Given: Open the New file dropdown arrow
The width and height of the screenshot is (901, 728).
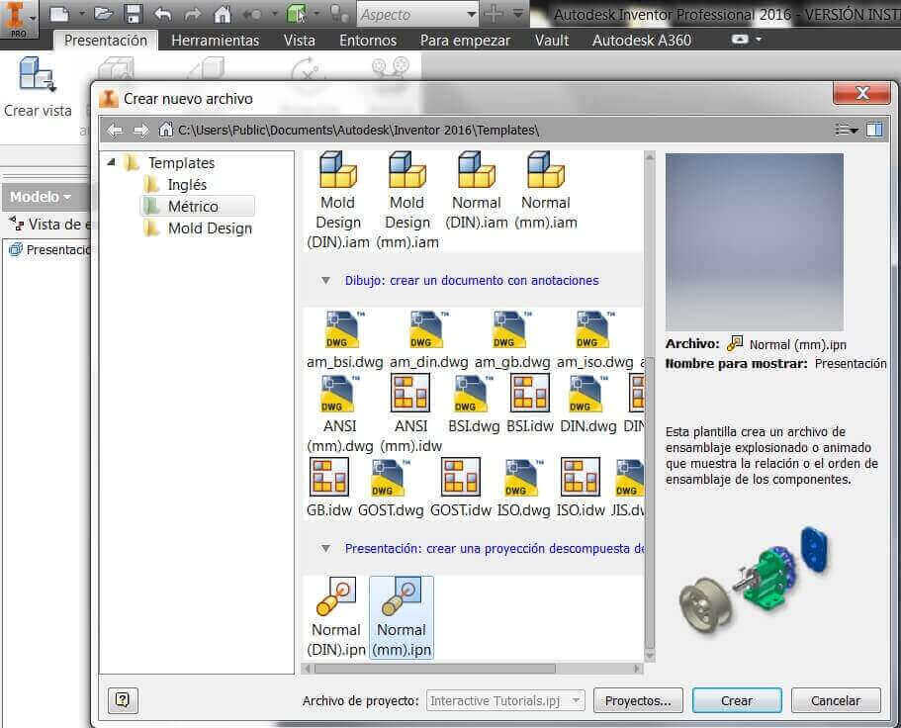Looking at the screenshot, I should point(82,14).
